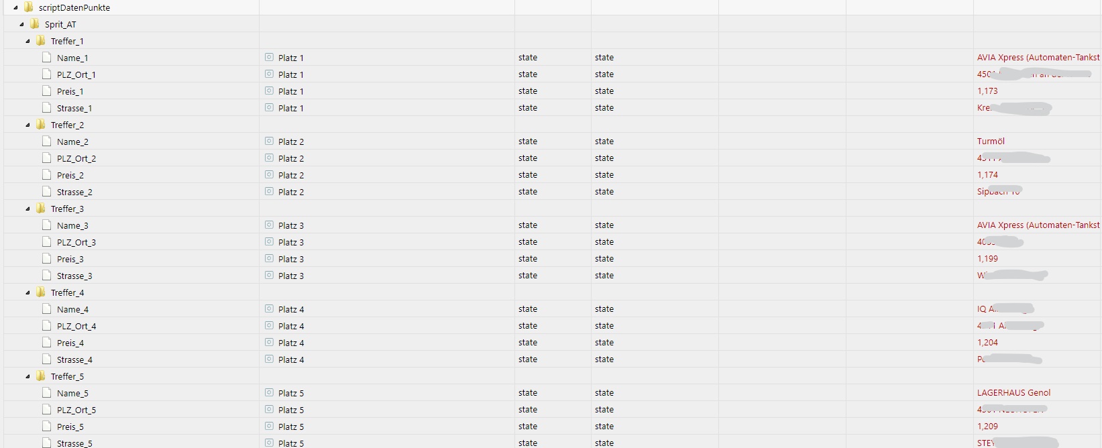The image size is (1102, 448).
Task: Click the Turmöl value cell
Action: [991, 142]
